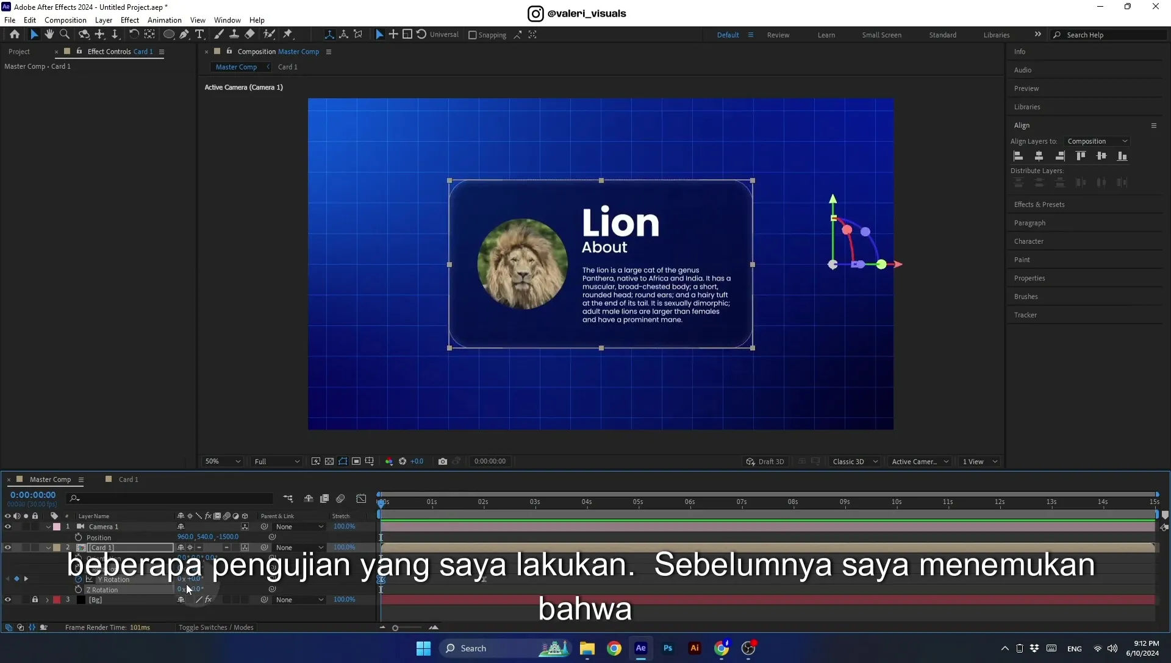Switch to Card 1 timeline tab

pyautogui.click(x=128, y=480)
